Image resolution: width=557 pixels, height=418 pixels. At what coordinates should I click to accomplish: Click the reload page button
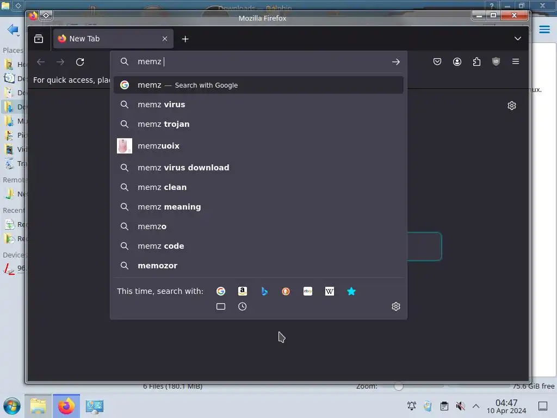[80, 62]
